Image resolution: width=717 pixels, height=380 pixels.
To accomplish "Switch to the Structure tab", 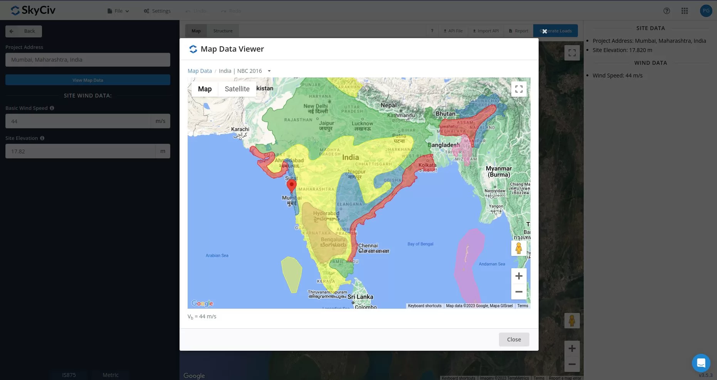I will [x=223, y=30].
